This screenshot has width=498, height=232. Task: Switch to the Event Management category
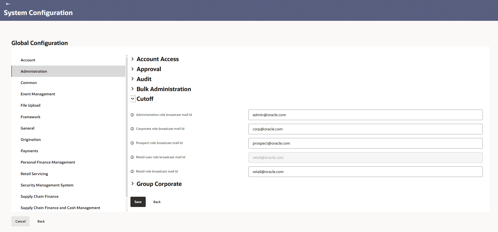(x=38, y=94)
